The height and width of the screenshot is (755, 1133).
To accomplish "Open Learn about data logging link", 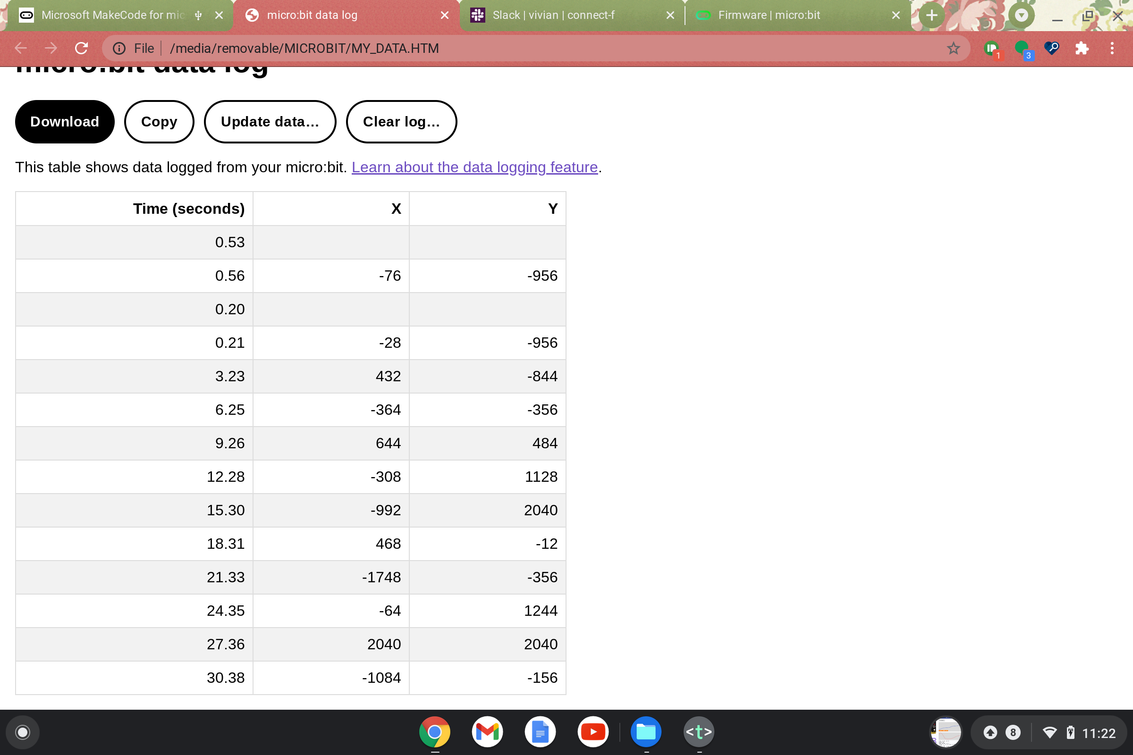I will point(474,167).
